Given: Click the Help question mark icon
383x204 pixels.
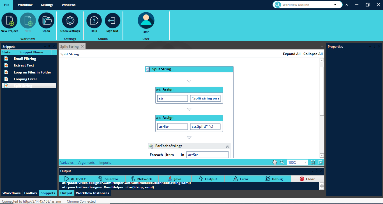Looking at the screenshot, I should coord(94,21).
